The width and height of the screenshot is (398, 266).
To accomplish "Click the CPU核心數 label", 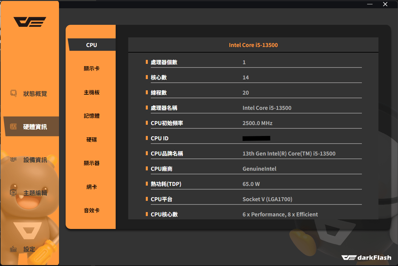I will 164,214.
